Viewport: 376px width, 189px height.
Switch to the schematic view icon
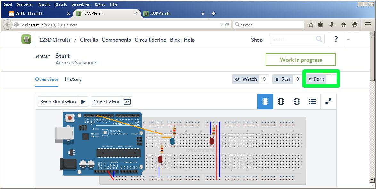[x=281, y=102]
